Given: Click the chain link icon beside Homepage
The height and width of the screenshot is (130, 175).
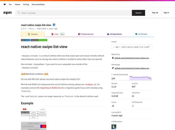Looking at the screenshot, I should click(x=113, y=68).
